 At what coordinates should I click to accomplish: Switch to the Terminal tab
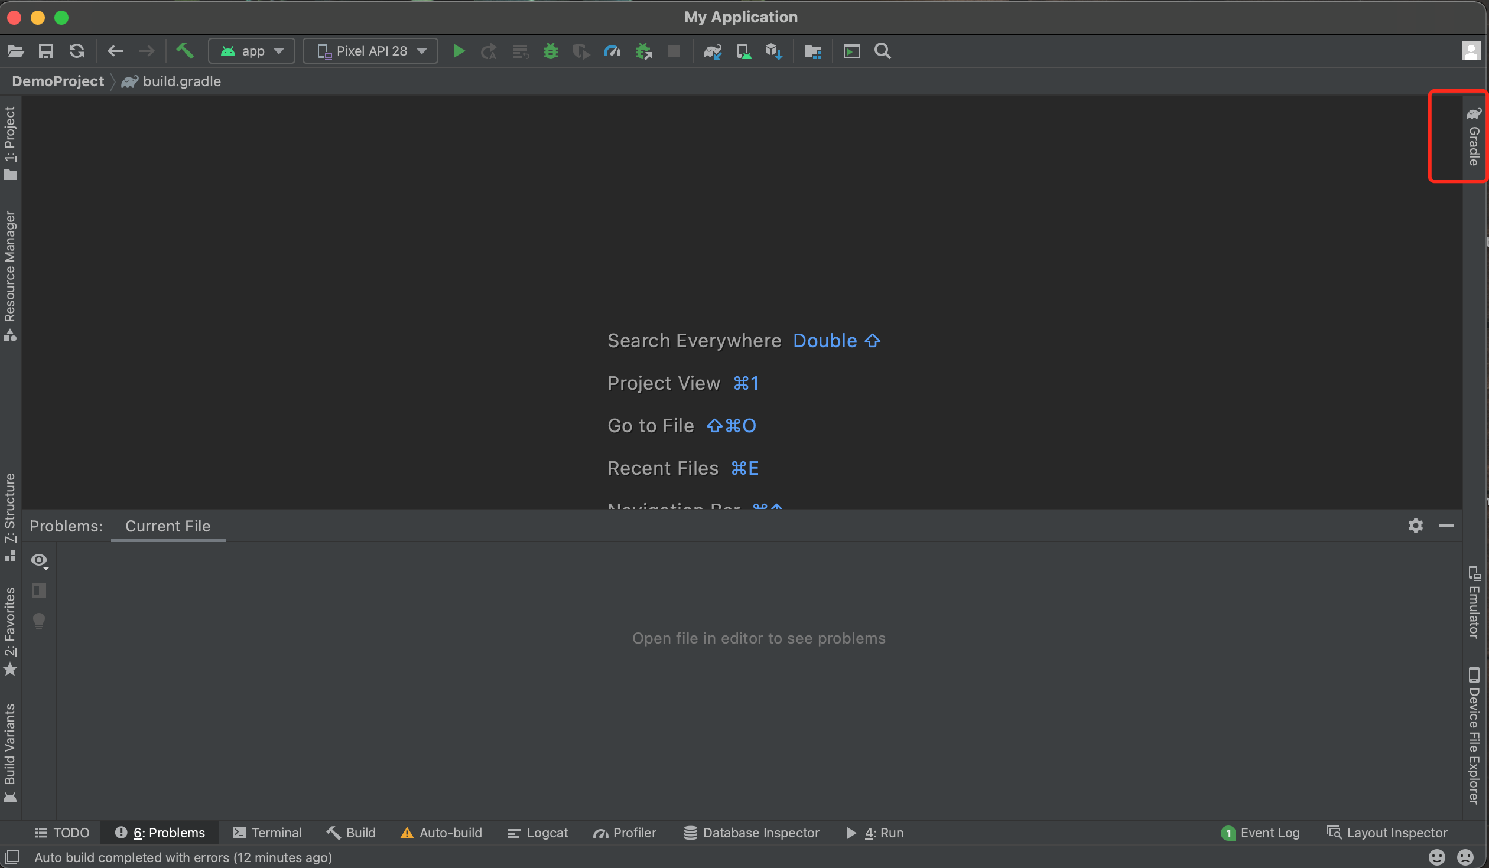pos(268,833)
